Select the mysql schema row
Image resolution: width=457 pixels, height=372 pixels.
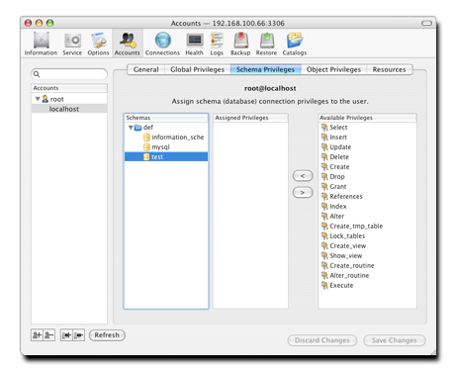(166, 147)
